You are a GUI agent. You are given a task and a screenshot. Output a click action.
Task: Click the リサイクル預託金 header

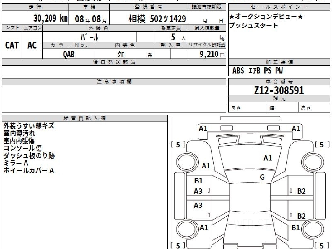tap(207, 45)
